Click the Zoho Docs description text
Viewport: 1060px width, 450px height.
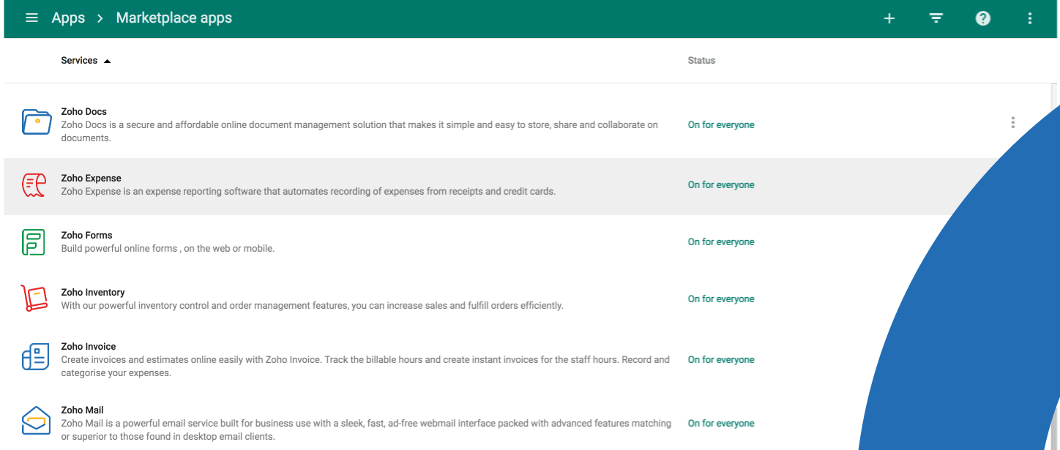coord(359,132)
